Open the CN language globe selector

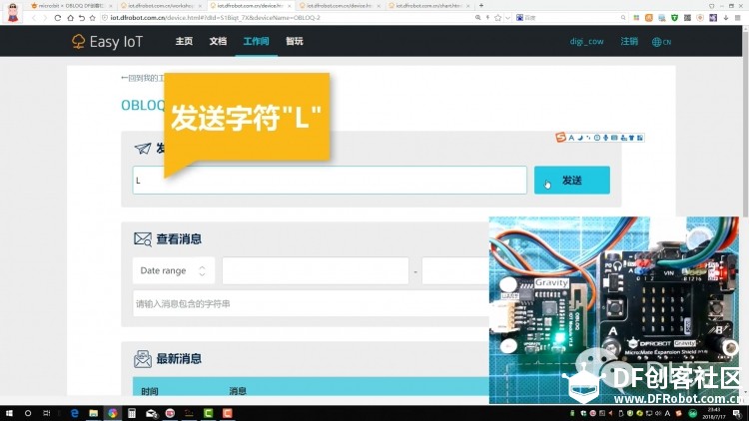pyautogui.click(x=661, y=42)
